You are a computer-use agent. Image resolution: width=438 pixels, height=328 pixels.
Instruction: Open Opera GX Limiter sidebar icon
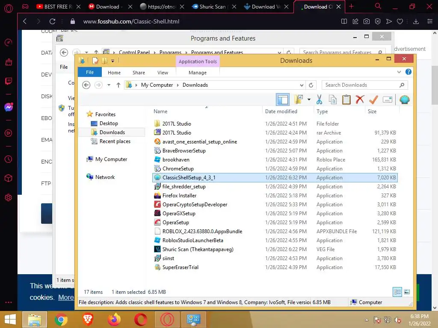click(9, 42)
